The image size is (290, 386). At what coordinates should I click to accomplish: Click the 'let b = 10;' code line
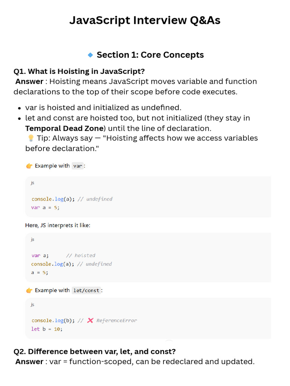pos(47,329)
